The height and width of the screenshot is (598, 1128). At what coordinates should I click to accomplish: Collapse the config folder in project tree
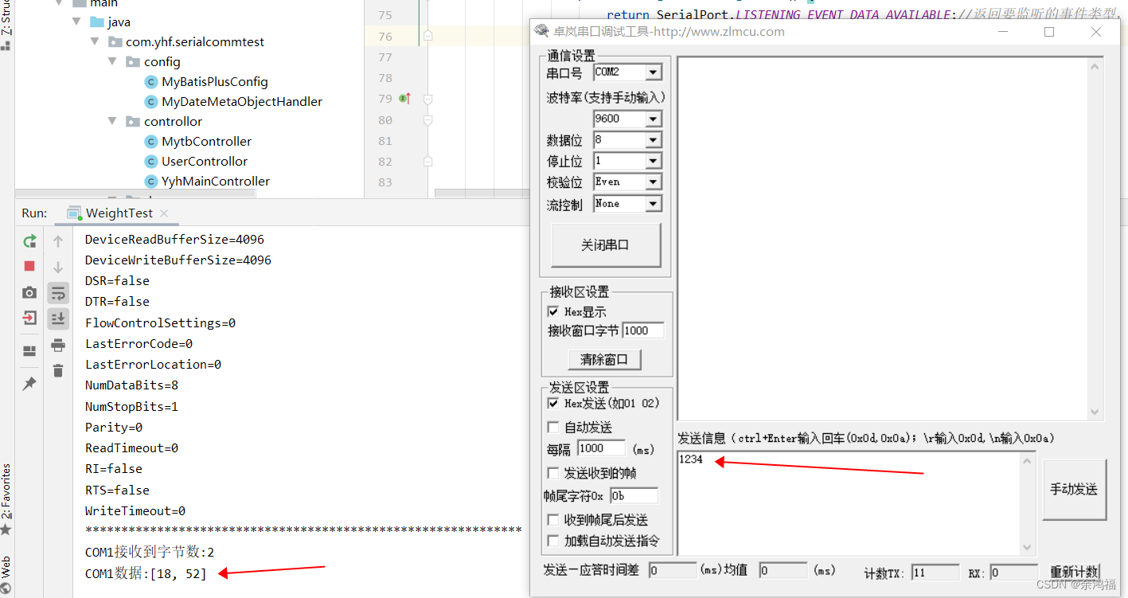(113, 61)
